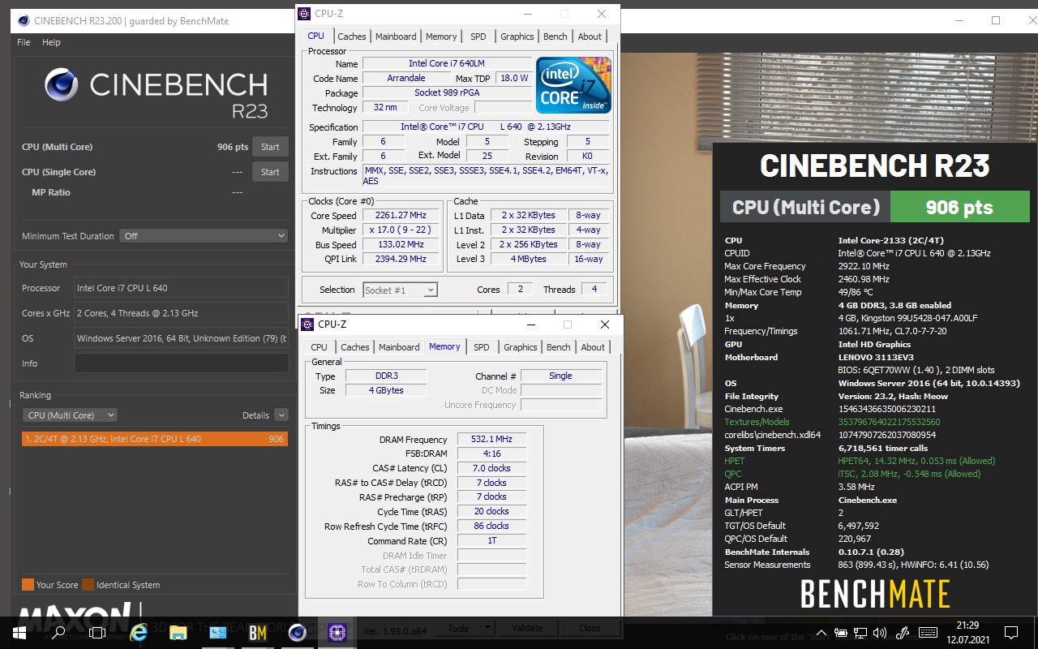Open the Cinebench File menu
Screen dimensions: 1038x649
[24, 42]
